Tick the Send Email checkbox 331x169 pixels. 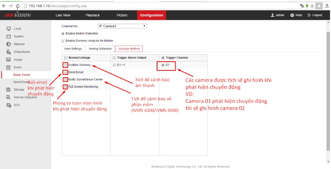(x=65, y=72)
